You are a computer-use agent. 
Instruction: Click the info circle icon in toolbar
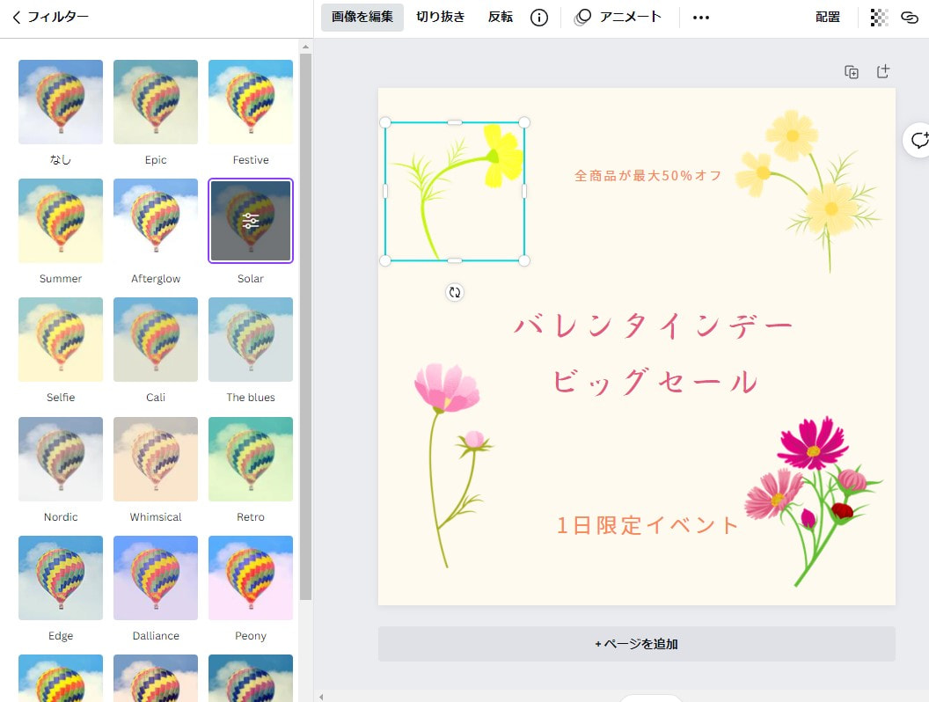pos(539,18)
